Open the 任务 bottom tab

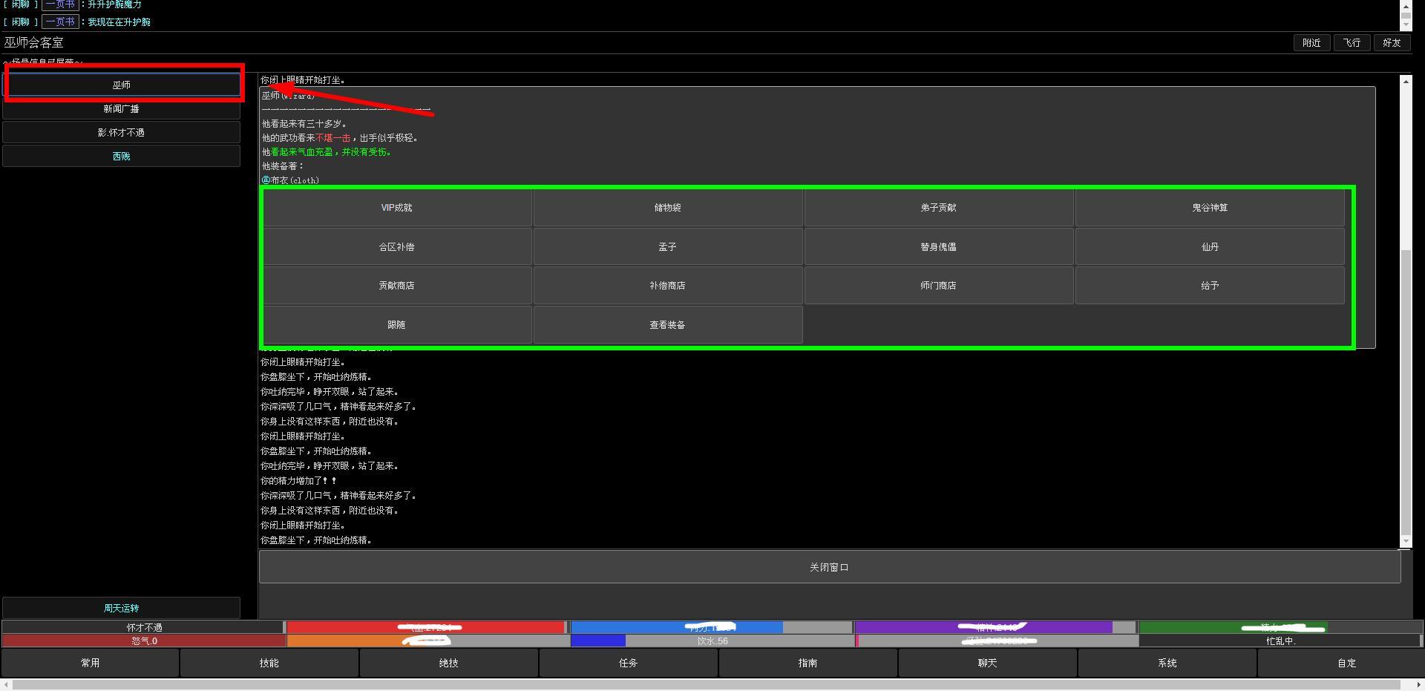click(629, 663)
